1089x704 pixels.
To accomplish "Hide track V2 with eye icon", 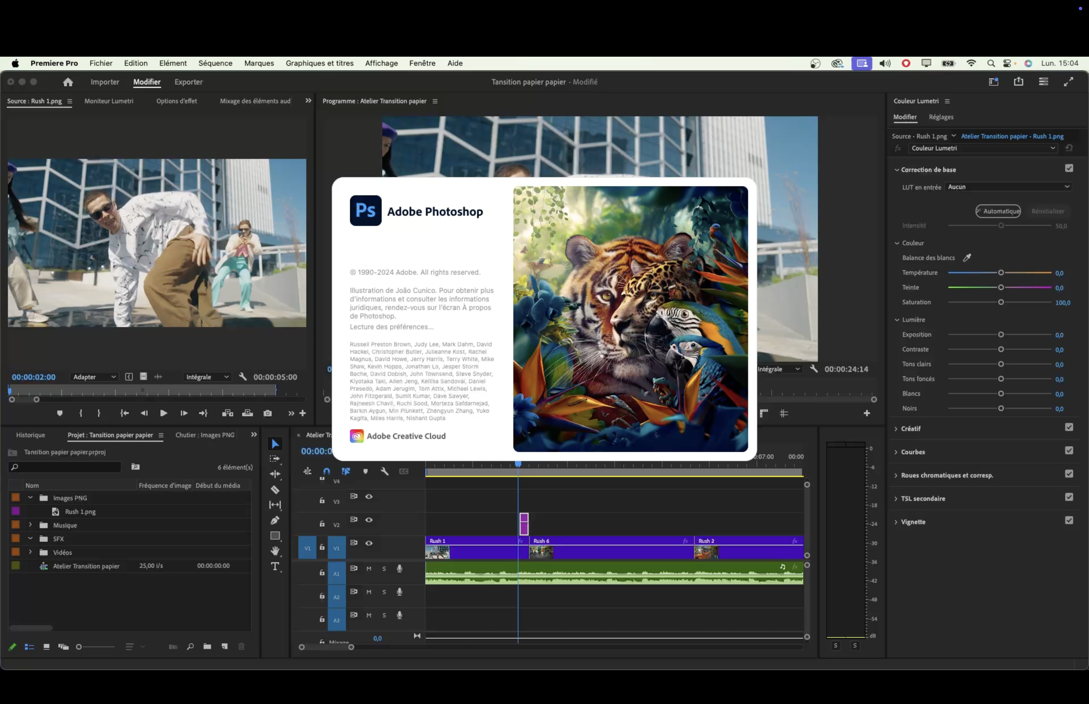I will pyautogui.click(x=369, y=520).
